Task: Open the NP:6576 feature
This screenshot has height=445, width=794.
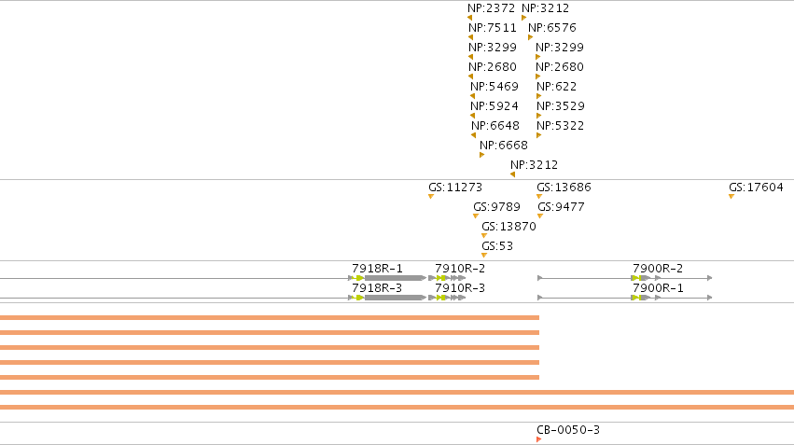Action: tap(552, 28)
